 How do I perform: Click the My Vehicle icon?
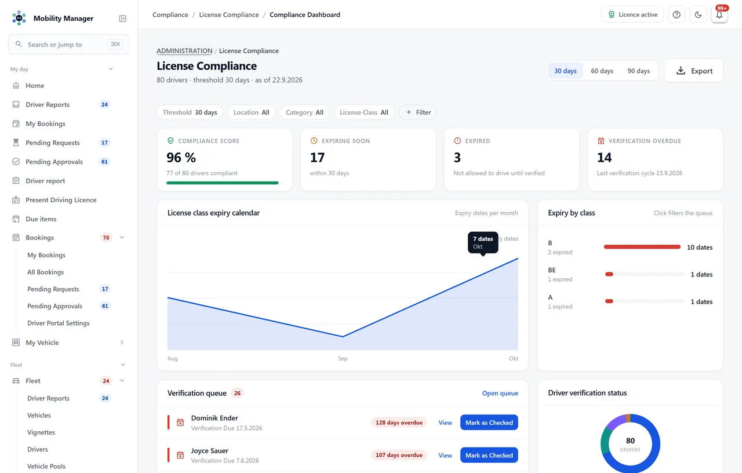tap(16, 343)
